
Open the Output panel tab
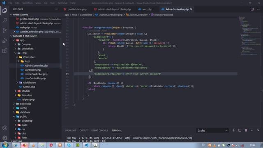coord(83,130)
